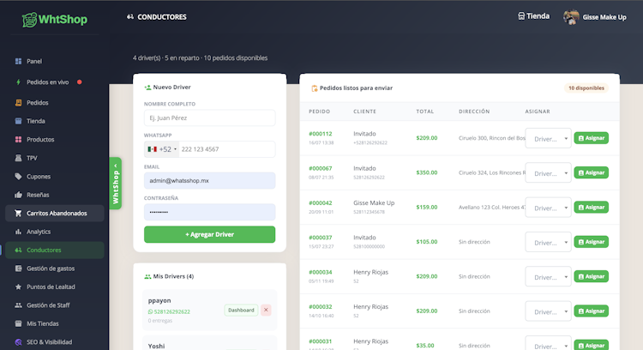
Task: Click ppayon's number 528126292622
Action: 171,312
